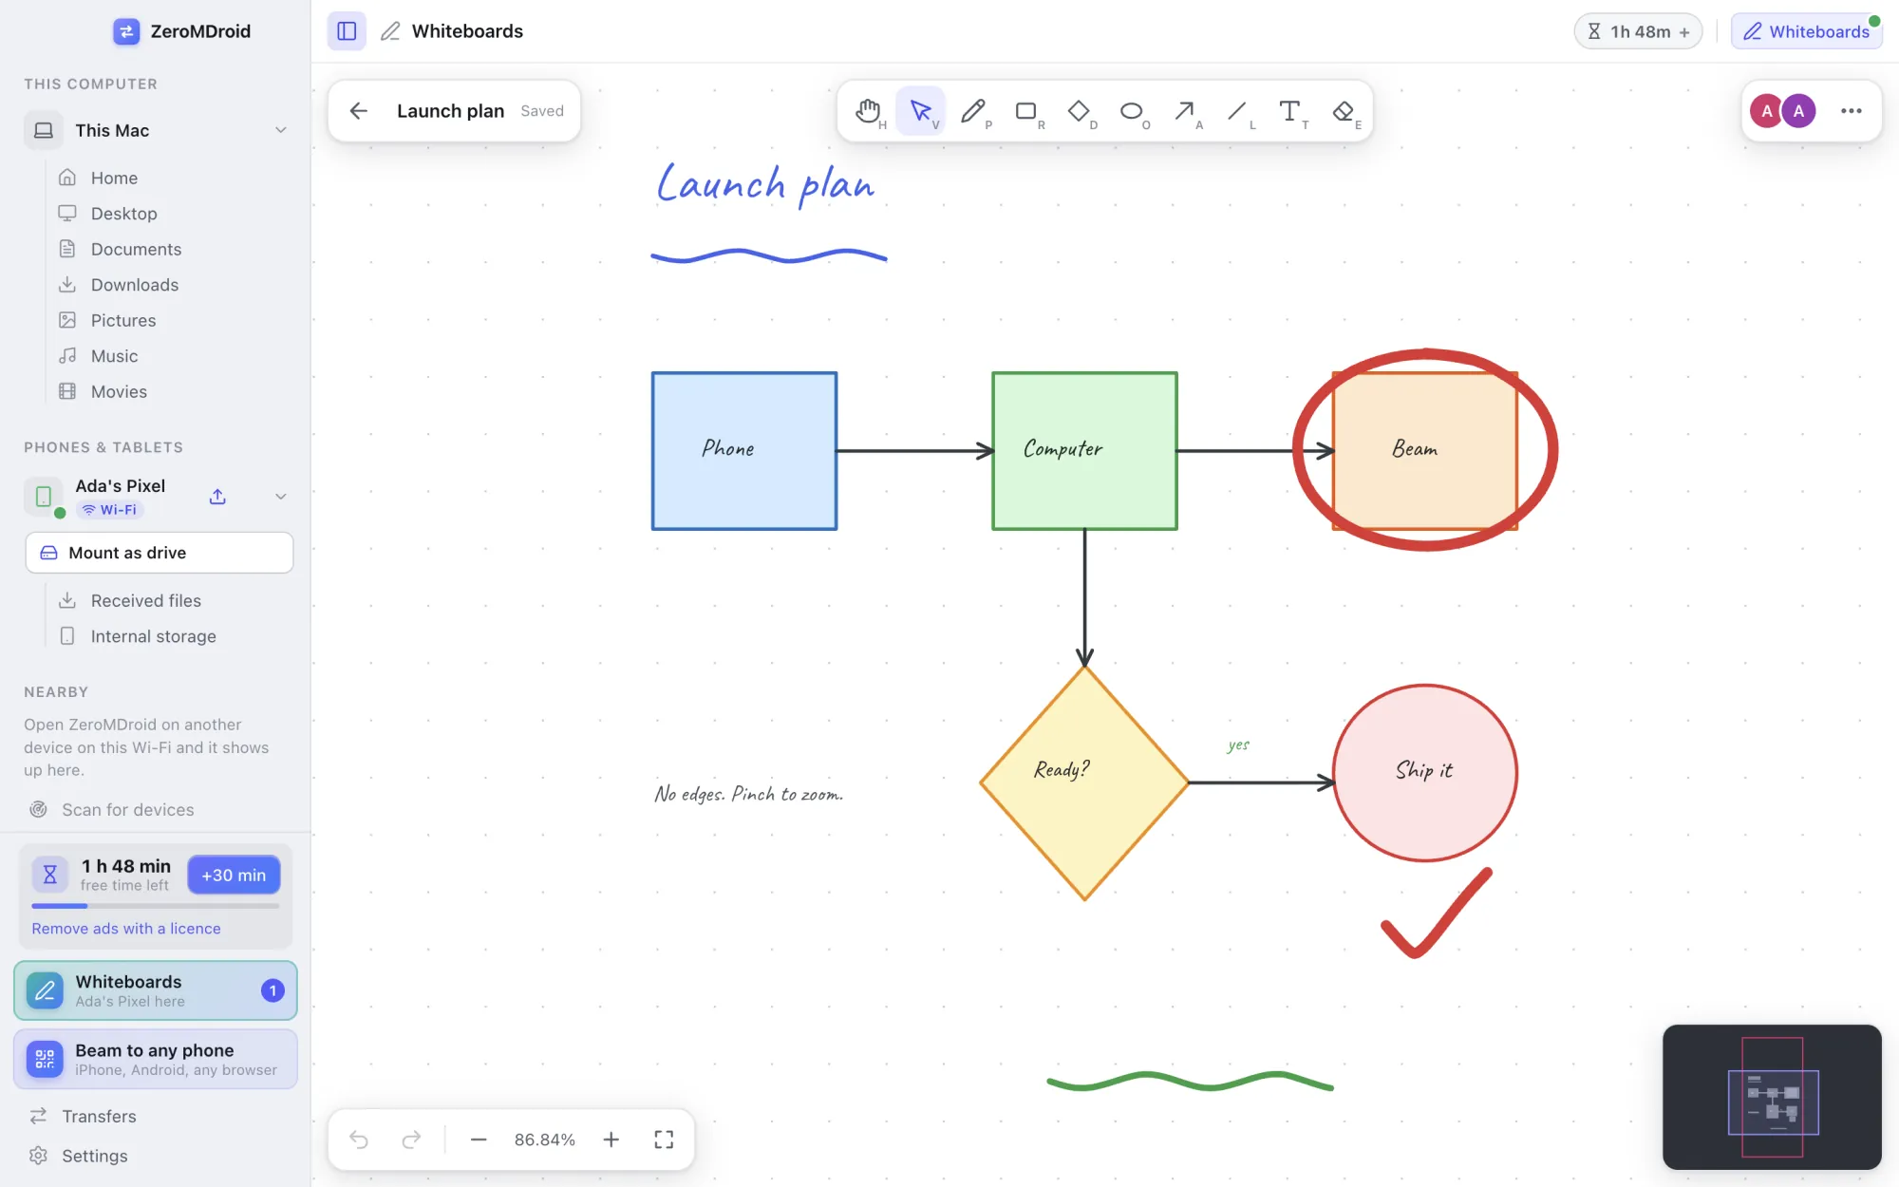Screen dimensions: 1899x1187
Task: Click Remove ads with a licence link
Action: tap(126, 929)
